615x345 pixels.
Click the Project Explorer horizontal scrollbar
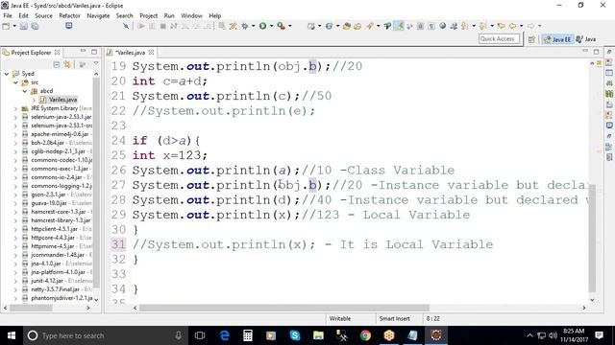31,308
